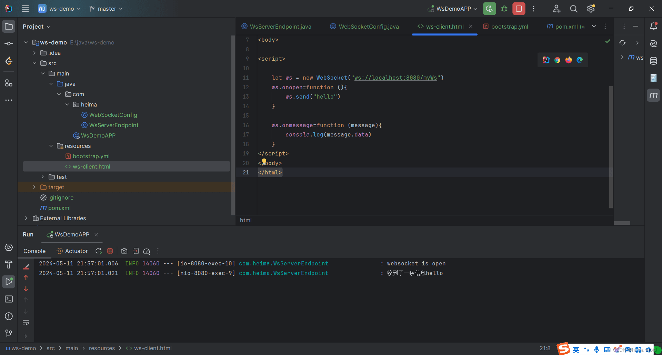This screenshot has width=662, height=355.
Task: Collapse the heima package
Action: tap(67, 104)
